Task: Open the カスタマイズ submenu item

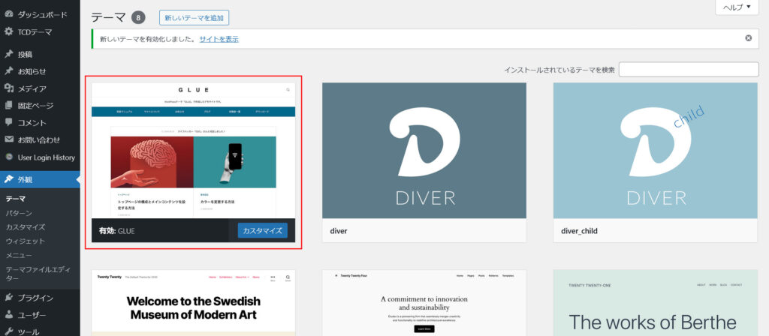Action: [x=26, y=227]
